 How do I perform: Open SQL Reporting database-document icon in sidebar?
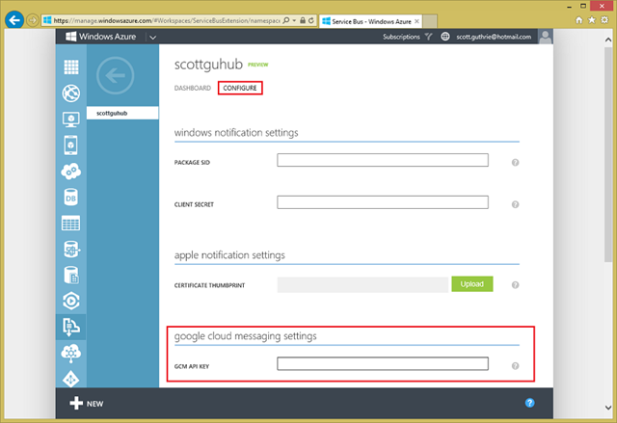pos(71,276)
